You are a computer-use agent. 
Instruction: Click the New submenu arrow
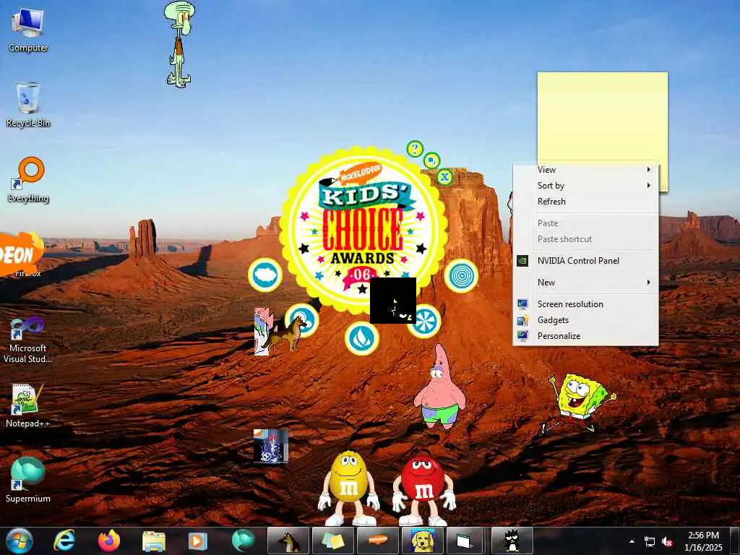649,283
